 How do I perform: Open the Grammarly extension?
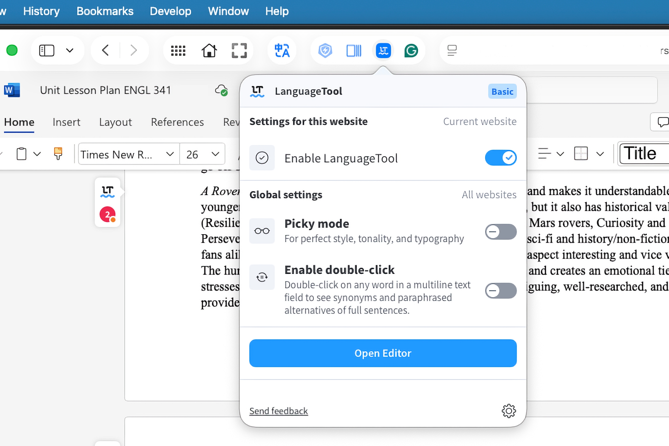click(x=411, y=50)
